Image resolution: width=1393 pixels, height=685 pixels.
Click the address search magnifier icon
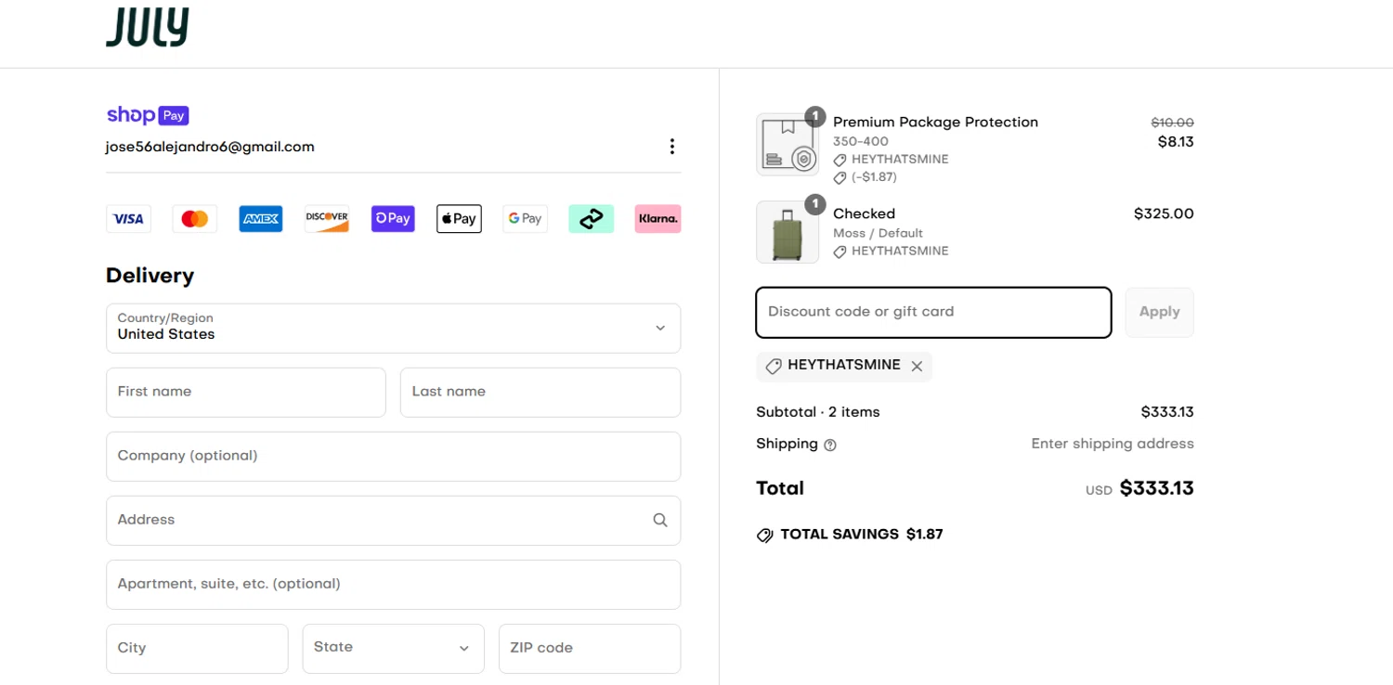pyautogui.click(x=660, y=520)
